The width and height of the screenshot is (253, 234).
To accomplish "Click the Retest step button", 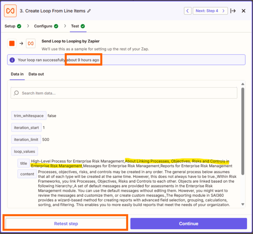I will tap(66, 224).
